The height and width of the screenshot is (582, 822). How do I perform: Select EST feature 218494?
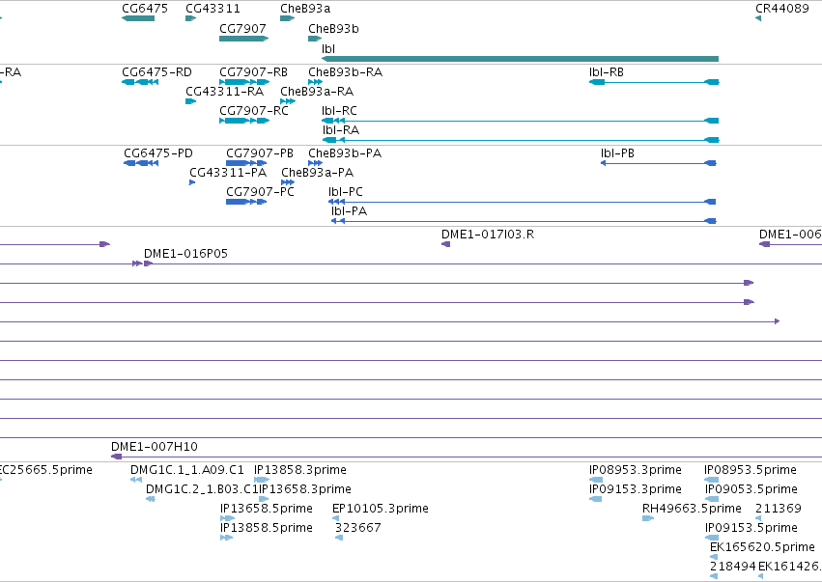coord(714,576)
